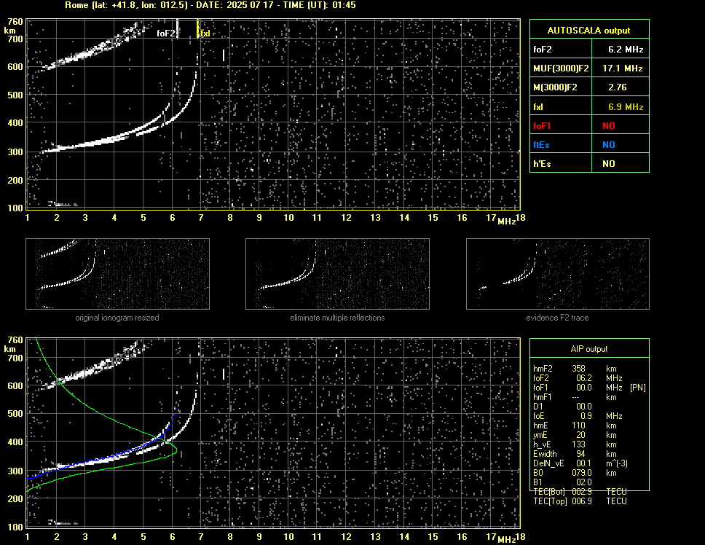Click the 'MHz' axis label on upper ionogram
705x545 pixels.
click(x=507, y=221)
